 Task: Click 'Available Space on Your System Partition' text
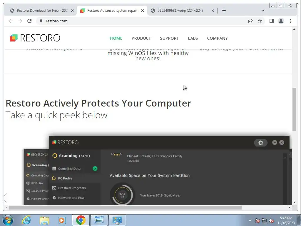[x=150, y=175]
